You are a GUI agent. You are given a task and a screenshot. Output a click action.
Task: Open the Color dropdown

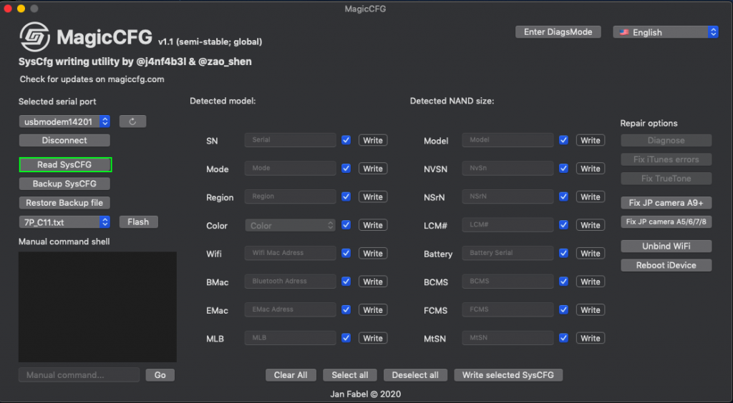point(290,225)
